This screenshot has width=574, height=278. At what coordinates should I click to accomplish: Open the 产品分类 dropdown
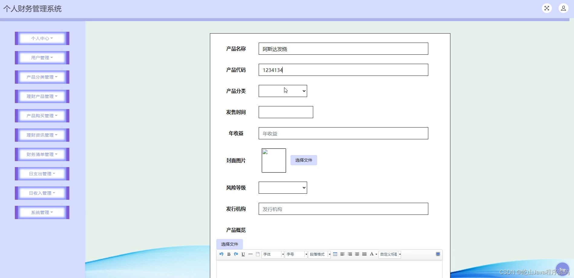click(283, 91)
